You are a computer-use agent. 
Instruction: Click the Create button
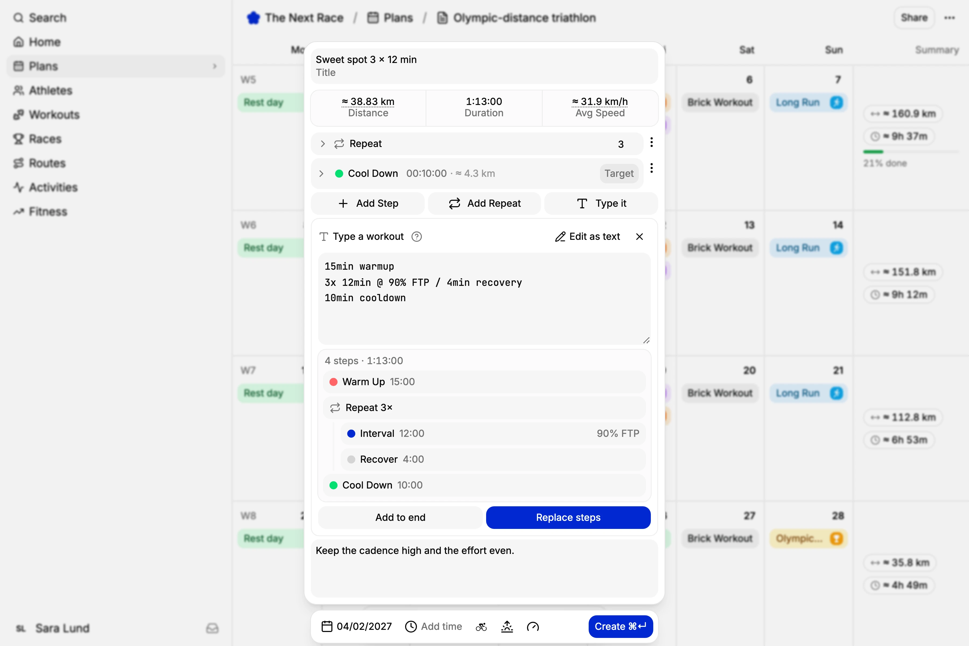[x=620, y=626]
